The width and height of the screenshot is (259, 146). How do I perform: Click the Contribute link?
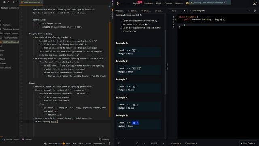point(191,143)
